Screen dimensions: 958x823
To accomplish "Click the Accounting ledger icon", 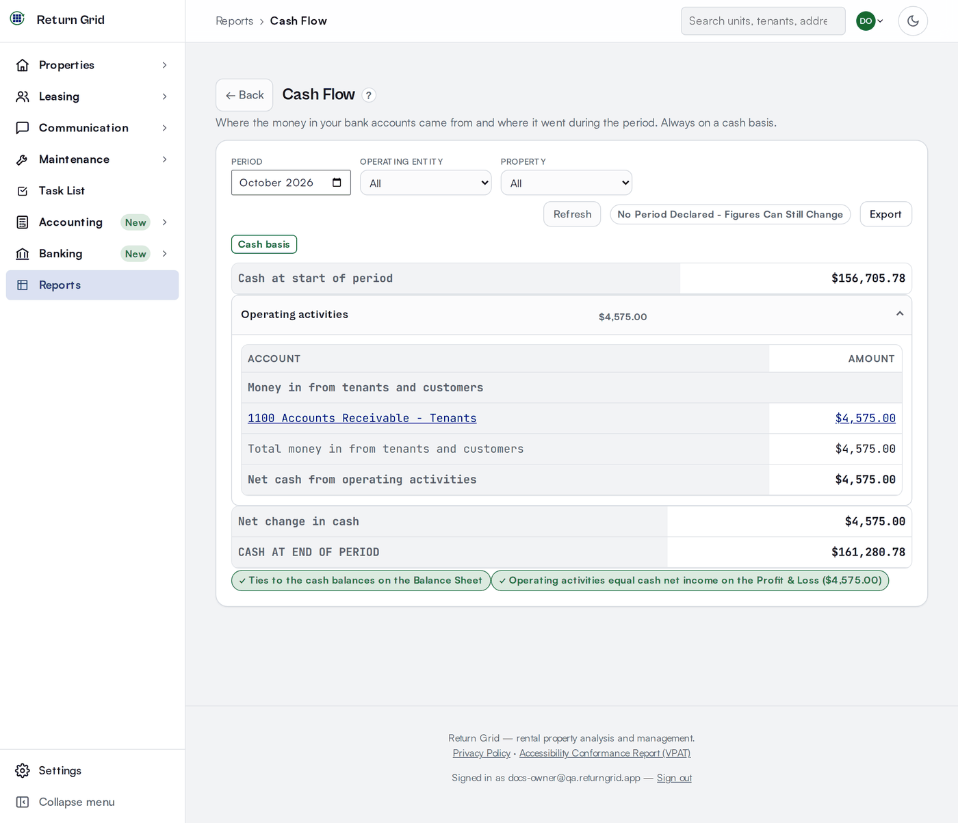I will coord(23,222).
